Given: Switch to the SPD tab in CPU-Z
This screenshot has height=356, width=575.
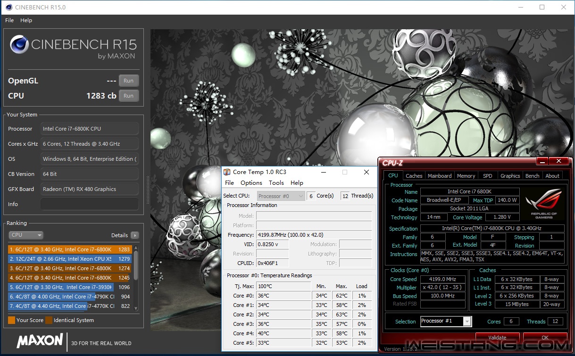Looking at the screenshot, I should [x=488, y=176].
